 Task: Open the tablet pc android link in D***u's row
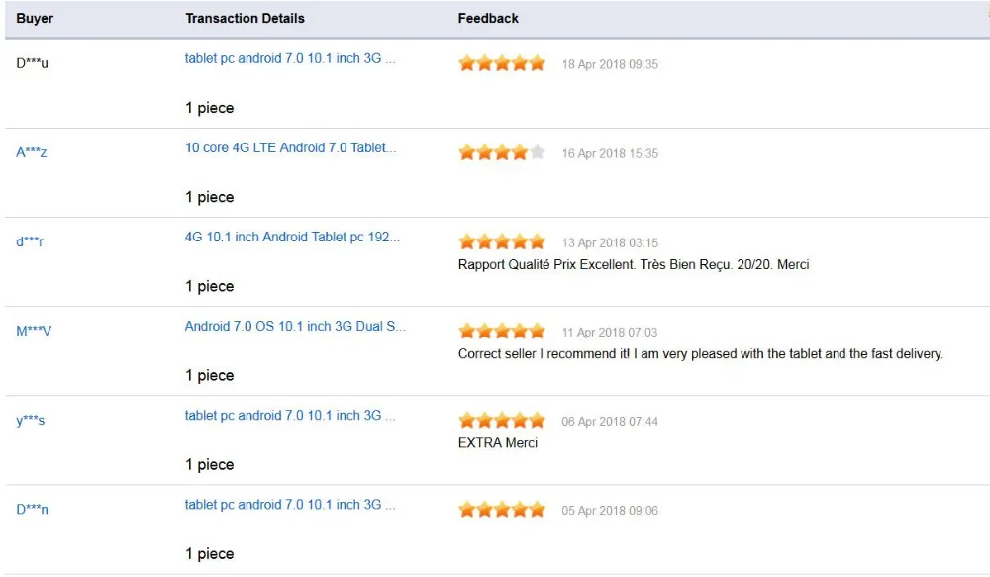pyautogui.click(x=290, y=58)
